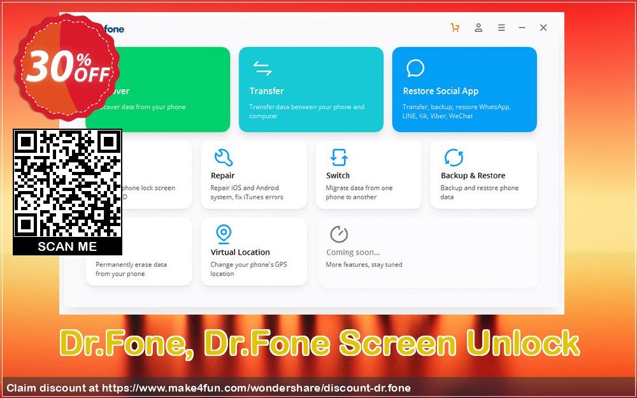Minimize the Dr.Fone window
This screenshot has height=398, width=637.
[522, 27]
